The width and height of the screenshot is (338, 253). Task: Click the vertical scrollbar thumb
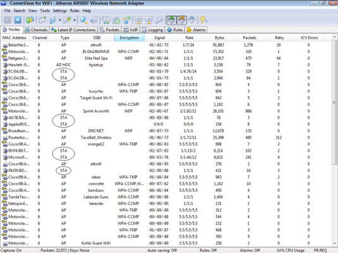[334, 102]
